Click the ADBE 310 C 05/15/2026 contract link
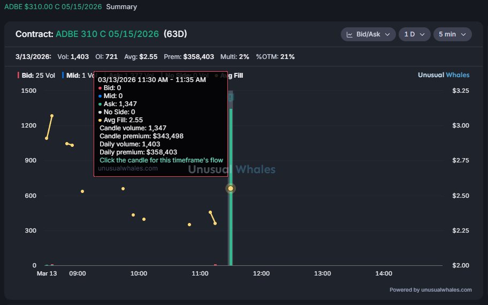Viewport: 488px width, 305px height. [107, 34]
